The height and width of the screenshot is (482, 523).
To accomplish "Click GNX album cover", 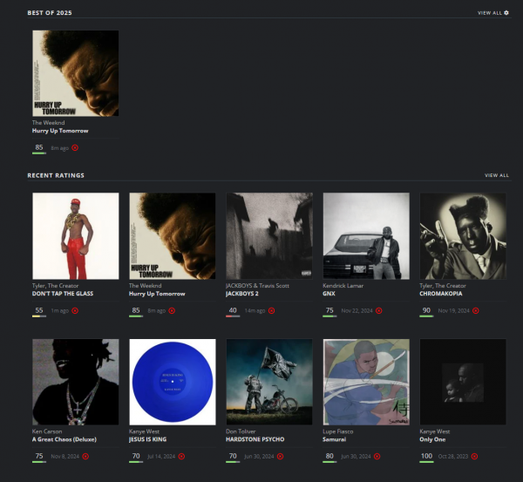I will pos(366,236).
